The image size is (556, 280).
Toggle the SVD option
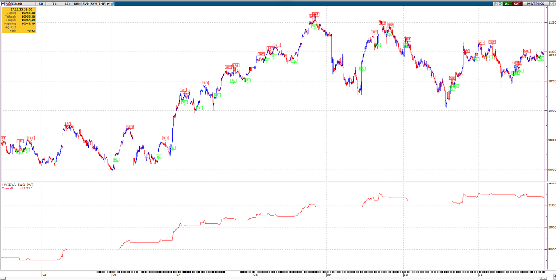[x=86, y=4]
